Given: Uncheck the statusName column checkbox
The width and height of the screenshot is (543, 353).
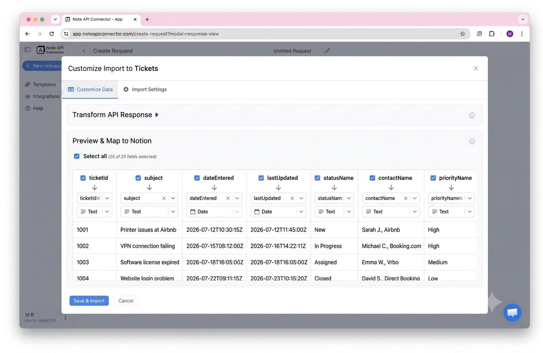Looking at the screenshot, I should pos(317,178).
